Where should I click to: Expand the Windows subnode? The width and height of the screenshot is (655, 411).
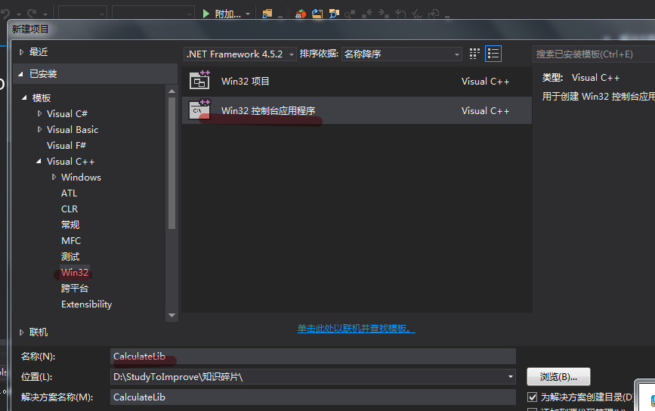54,177
